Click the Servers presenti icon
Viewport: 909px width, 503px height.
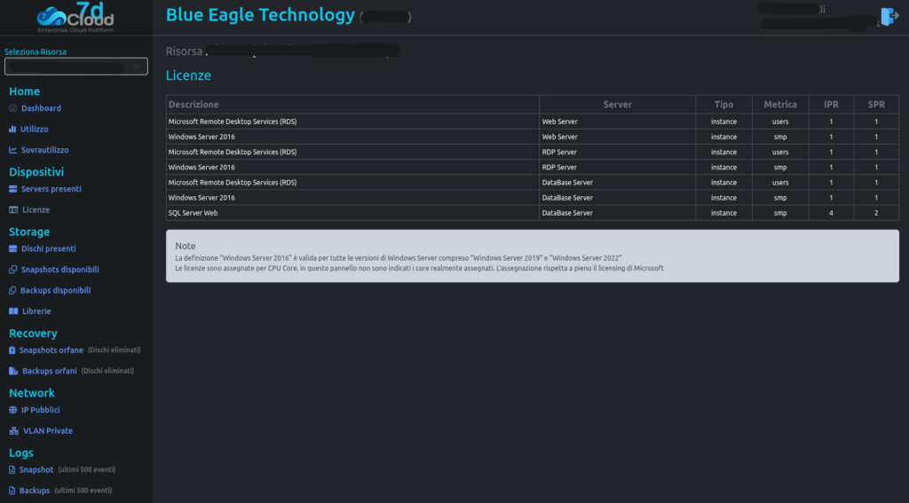(12, 189)
